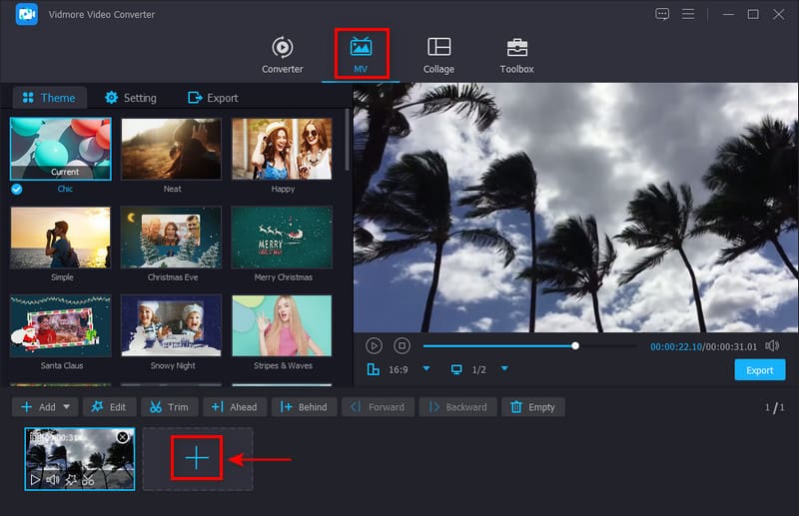Click the playback progress slider handle
799x516 pixels.
(x=575, y=346)
